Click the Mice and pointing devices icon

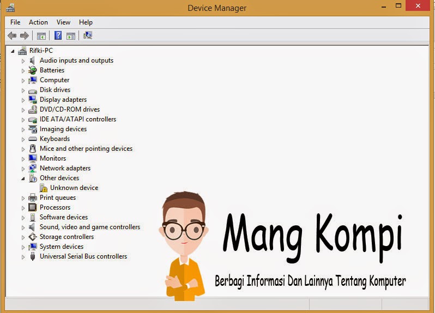click(x=33, y=149)
